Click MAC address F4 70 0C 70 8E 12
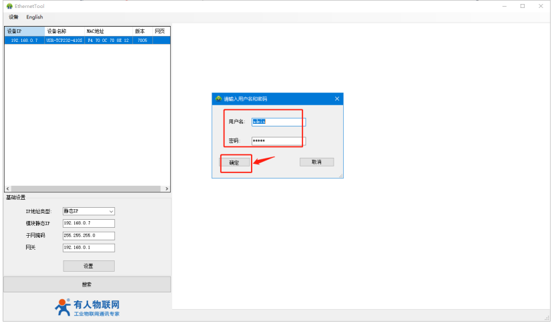The height and width of the screenshot is (325, 554). (108, 40)
